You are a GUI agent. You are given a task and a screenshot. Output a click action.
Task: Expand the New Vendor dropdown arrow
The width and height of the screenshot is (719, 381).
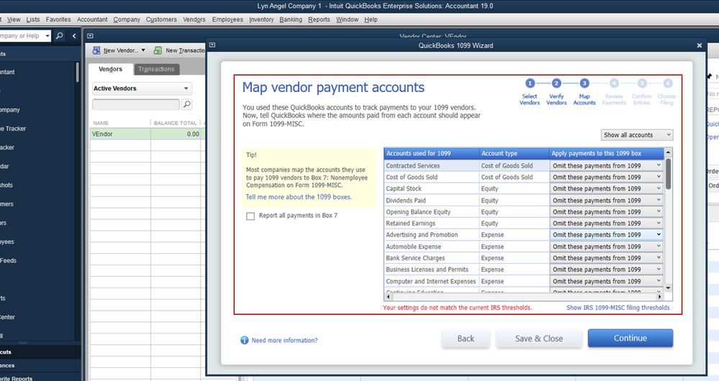click(143, 50)
